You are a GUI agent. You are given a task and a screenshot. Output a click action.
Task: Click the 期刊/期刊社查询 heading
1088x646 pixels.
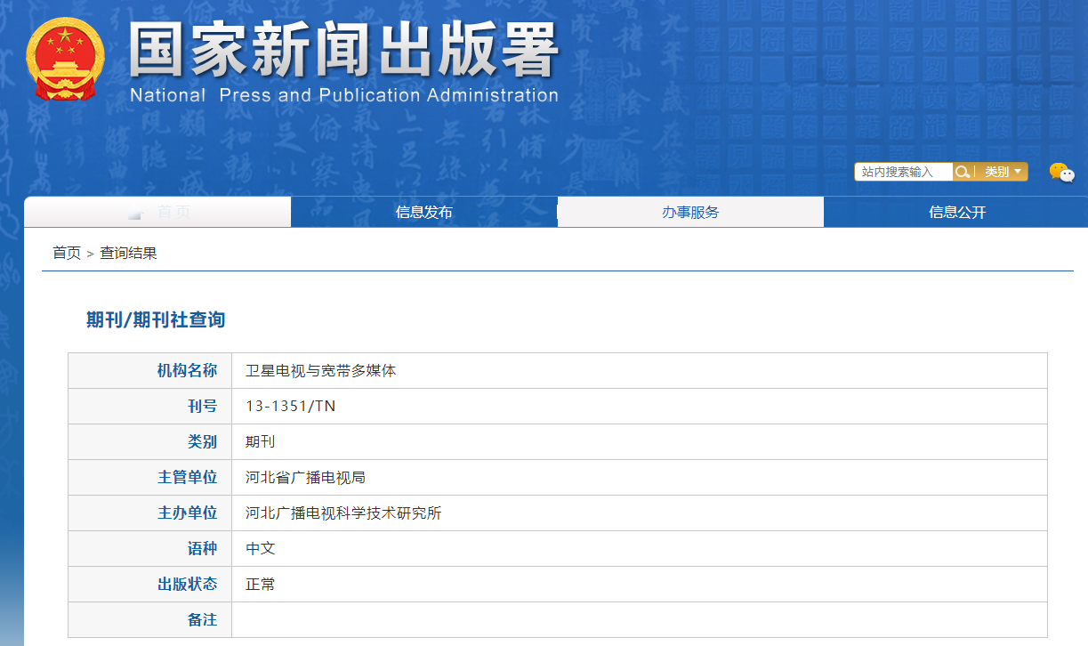(155, 320)
